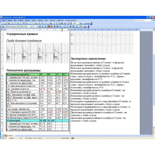Create a new blank document
This screenshot has width=155, height=155.
[3, 24]
